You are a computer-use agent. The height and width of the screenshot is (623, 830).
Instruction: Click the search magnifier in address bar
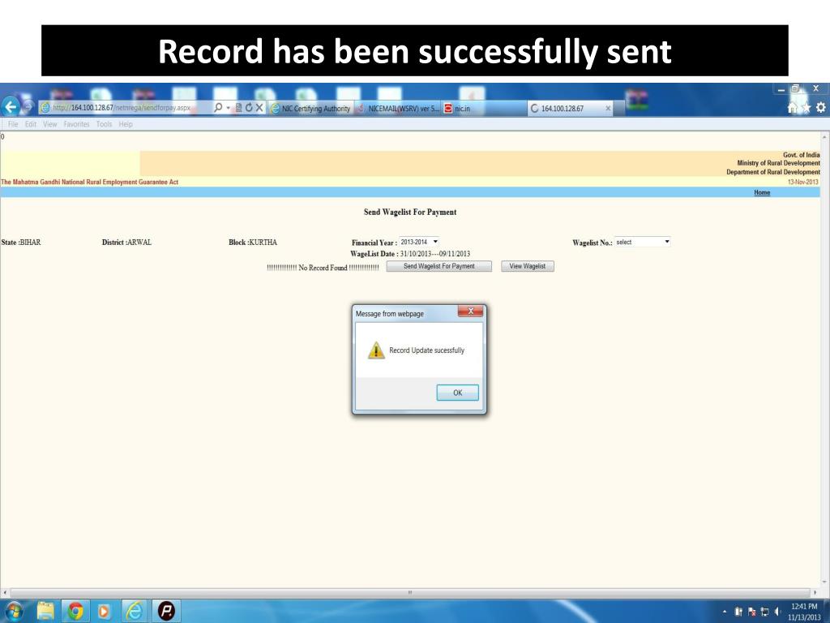point(217,108)
